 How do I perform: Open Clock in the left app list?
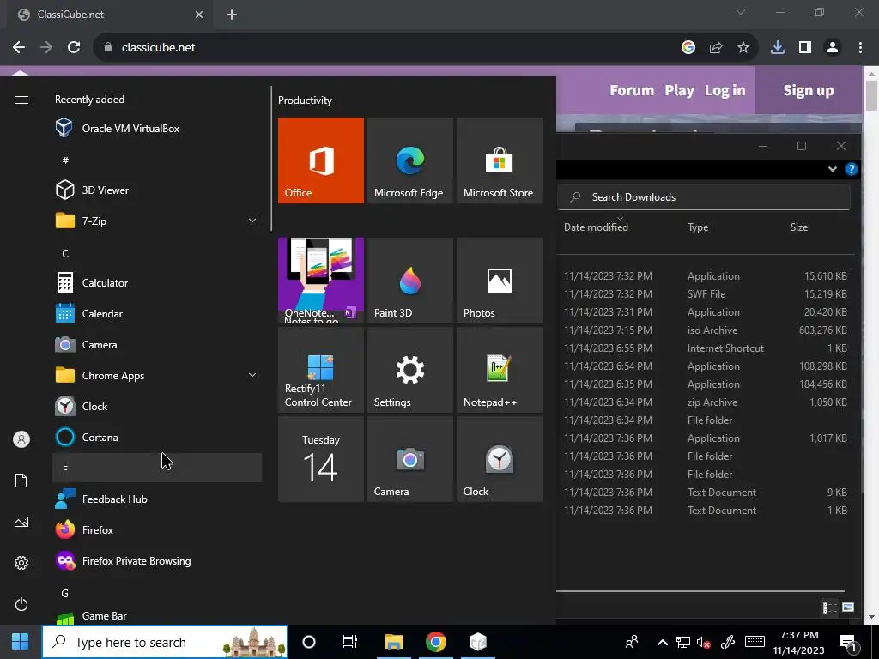157,406
